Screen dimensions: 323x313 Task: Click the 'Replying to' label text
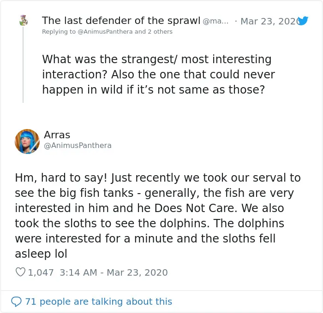click(x=59, y=32)
